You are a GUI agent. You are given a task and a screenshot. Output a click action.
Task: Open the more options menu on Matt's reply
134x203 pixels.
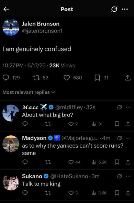tap(128, 107)
